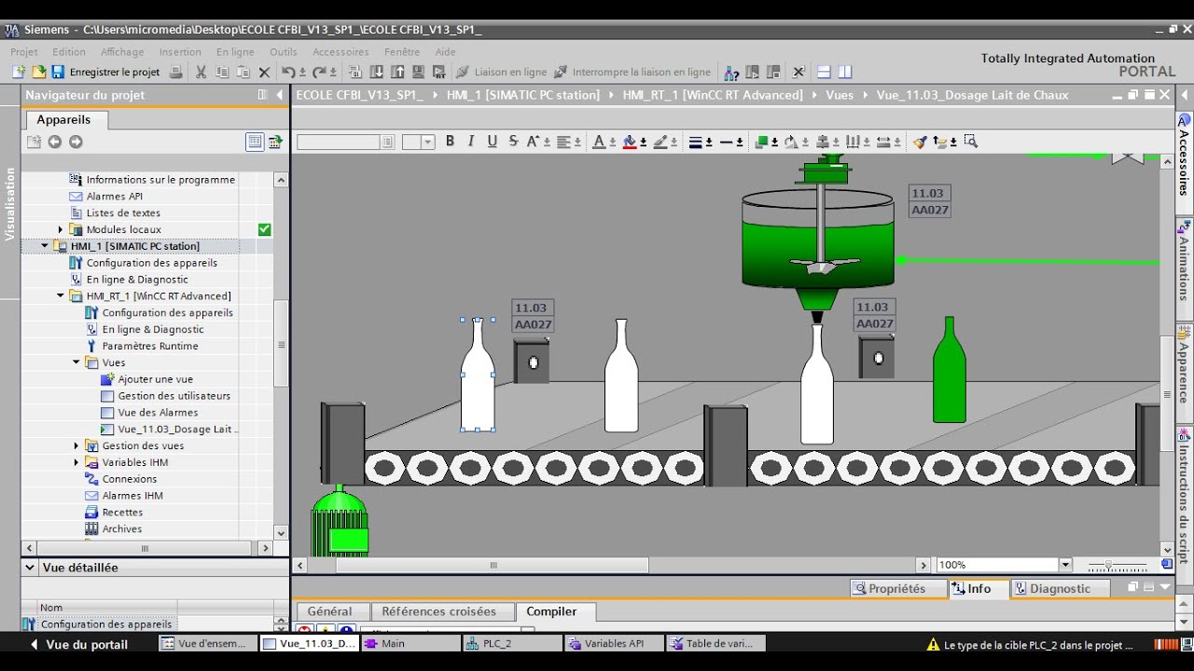
Task: Toggle Bold text formatting
Action: coord(450,142)
